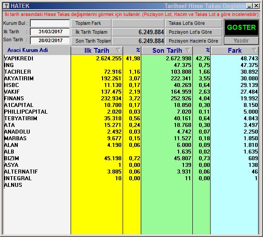The image size is (263, 237).
Task: Click the Ilk Tarih date field
Action: point(50,32)
